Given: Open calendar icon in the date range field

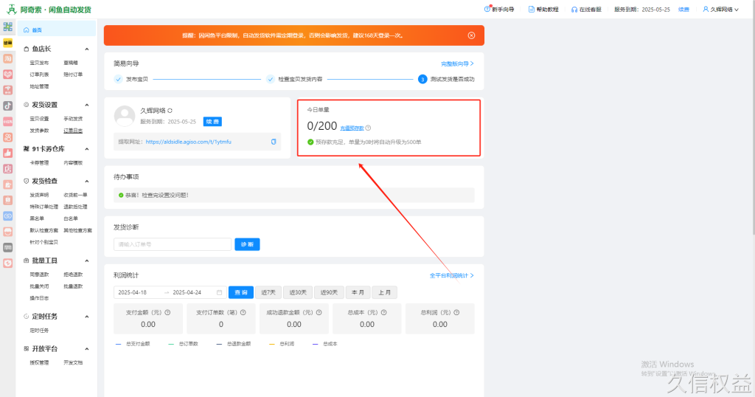Looking at the screenshot, I should click(220, 292).
